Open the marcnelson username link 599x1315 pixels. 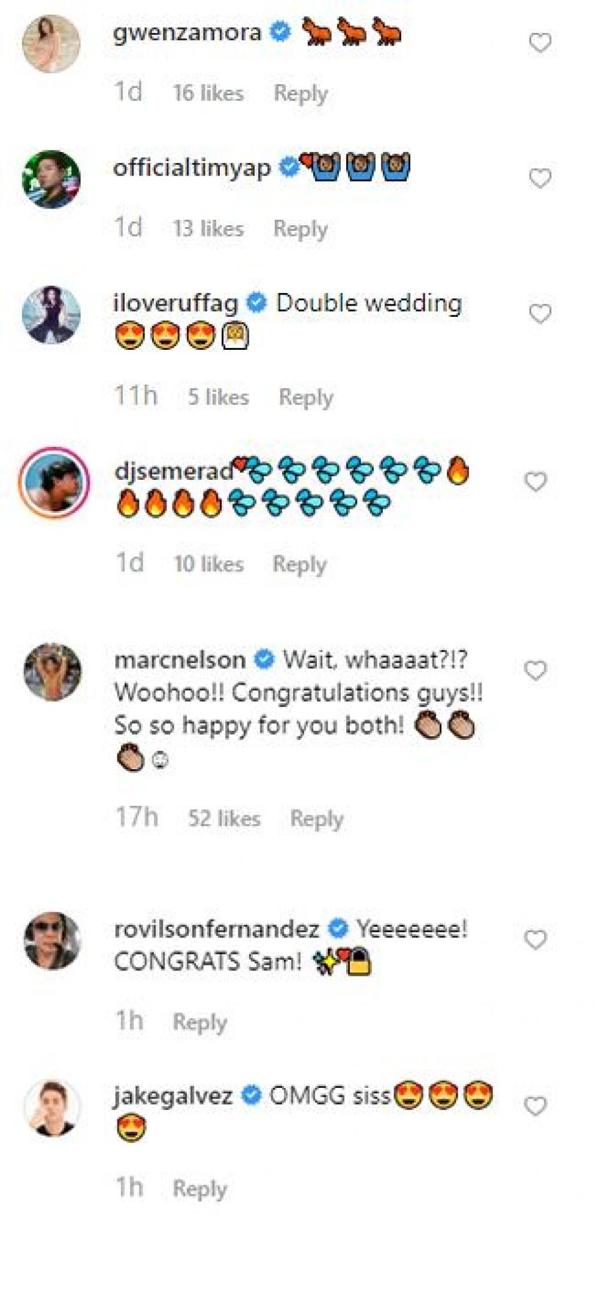click(x=180, y=660)
